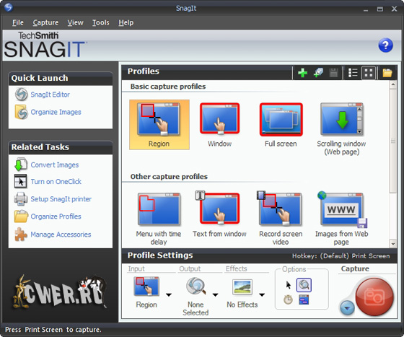
Task: Toggle timer capture option
Action: pyautogui.click(x=288, y=299)
